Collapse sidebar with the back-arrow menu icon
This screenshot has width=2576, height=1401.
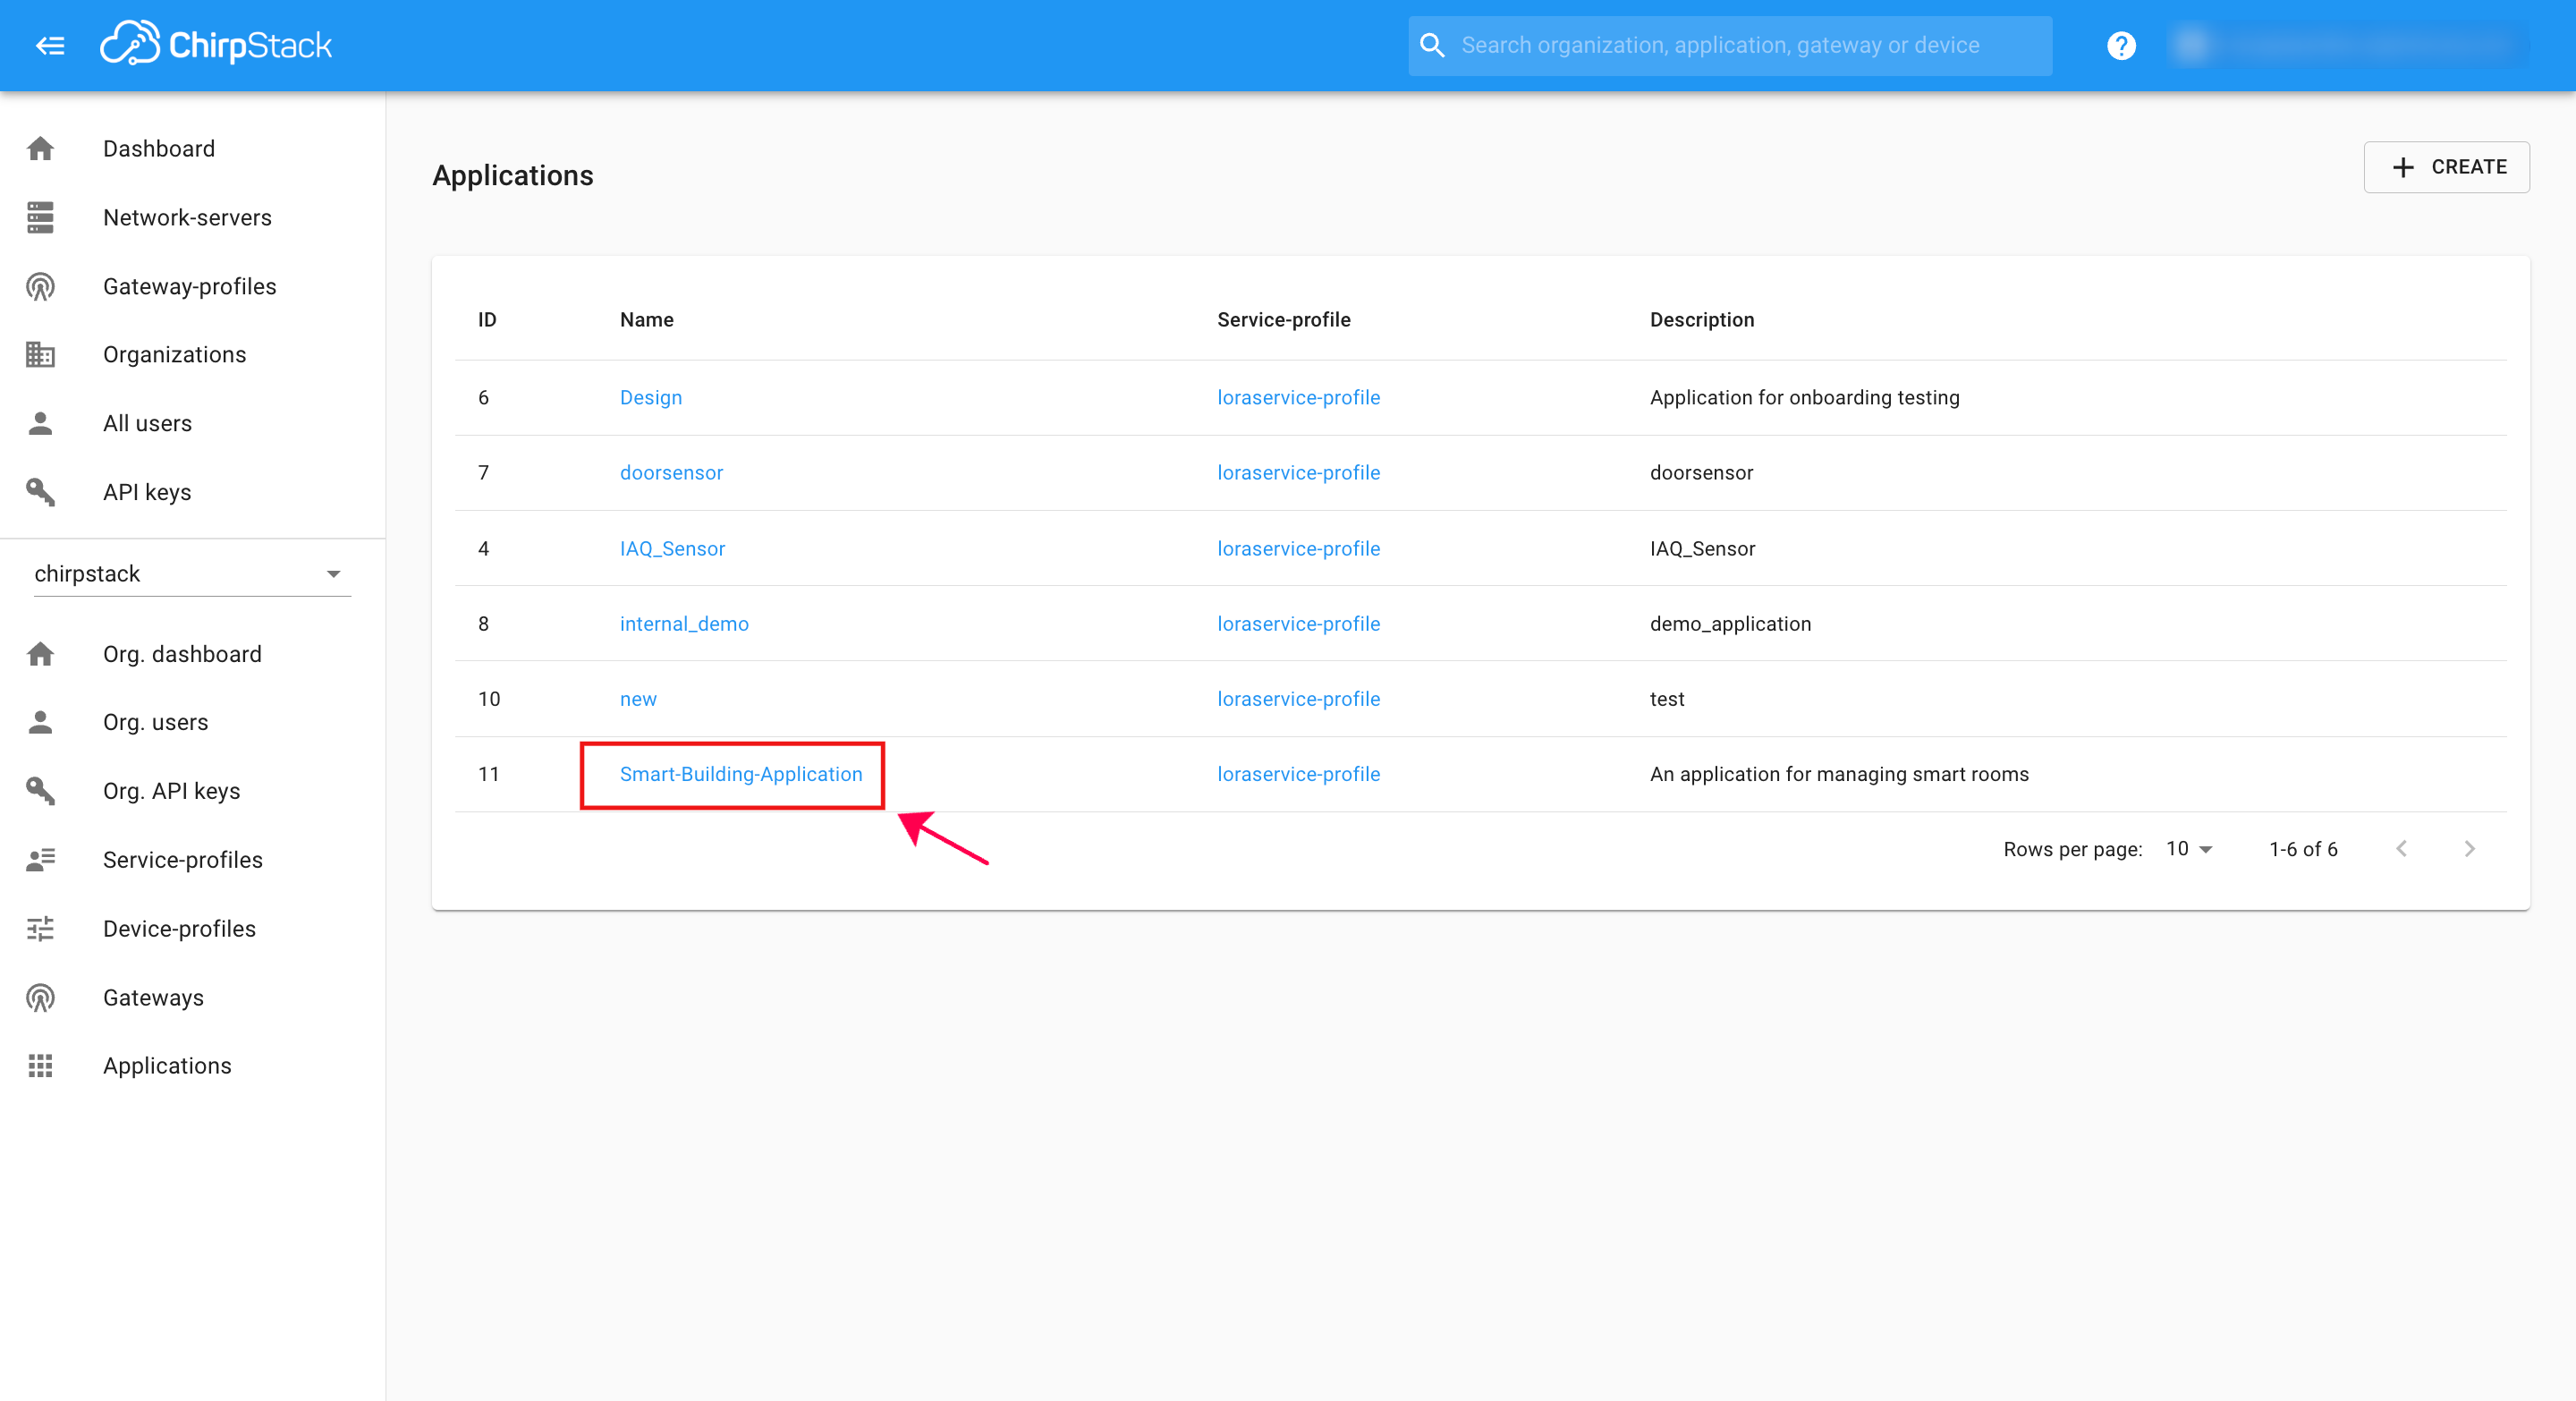50,45
